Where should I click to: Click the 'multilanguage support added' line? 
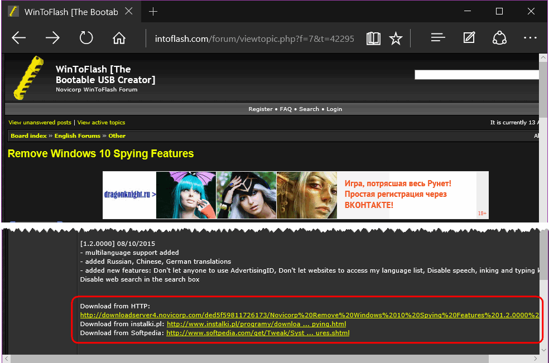point(129,253)
